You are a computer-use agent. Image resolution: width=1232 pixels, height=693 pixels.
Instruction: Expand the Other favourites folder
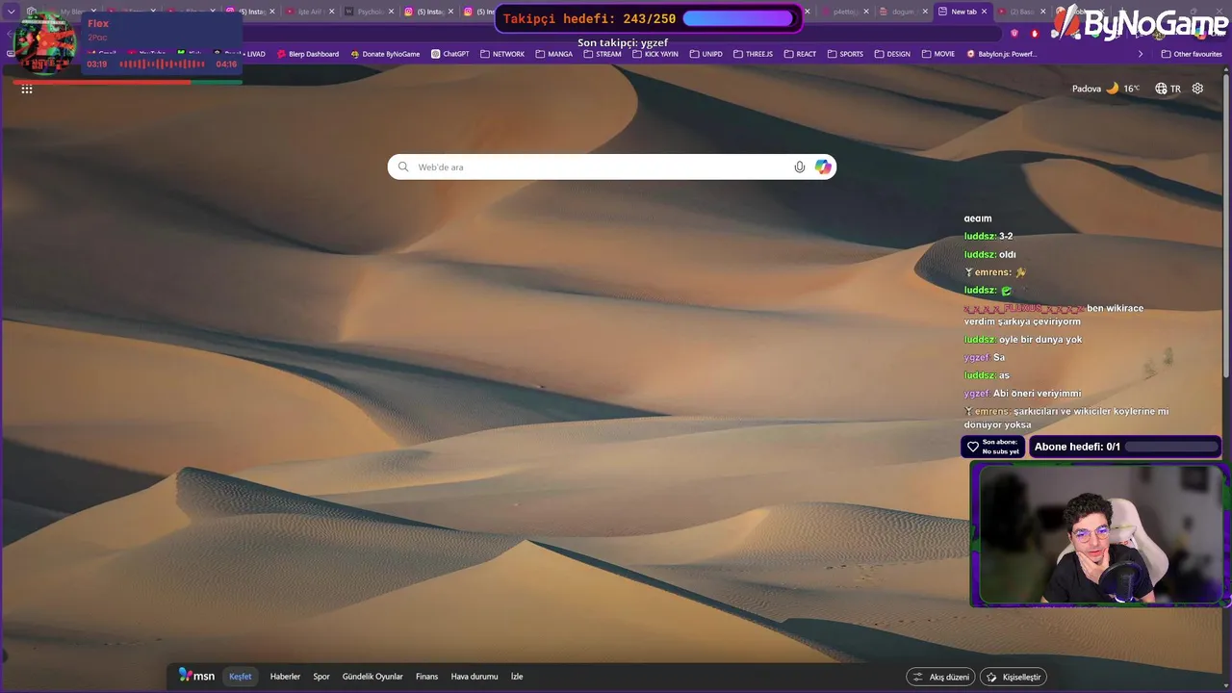pos(1192,54)
